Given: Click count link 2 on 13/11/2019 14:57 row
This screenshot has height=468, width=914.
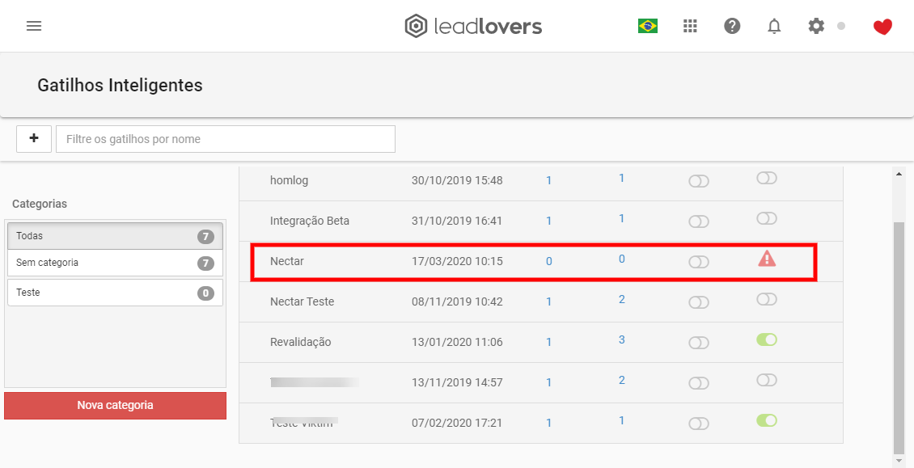Looking at the screenshot, I should (621, 380).
